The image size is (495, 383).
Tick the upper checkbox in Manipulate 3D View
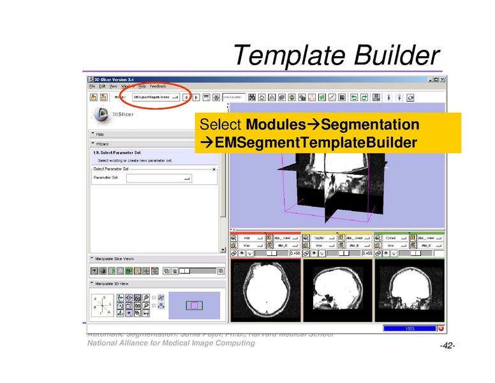click(x=154, y=297)
